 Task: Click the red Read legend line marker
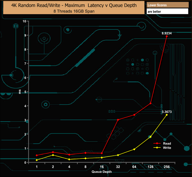point(157,143)
